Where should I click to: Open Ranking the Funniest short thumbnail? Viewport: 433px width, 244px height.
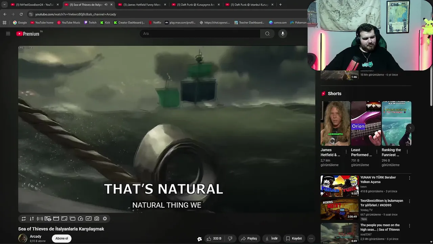(x=396, y=123)
